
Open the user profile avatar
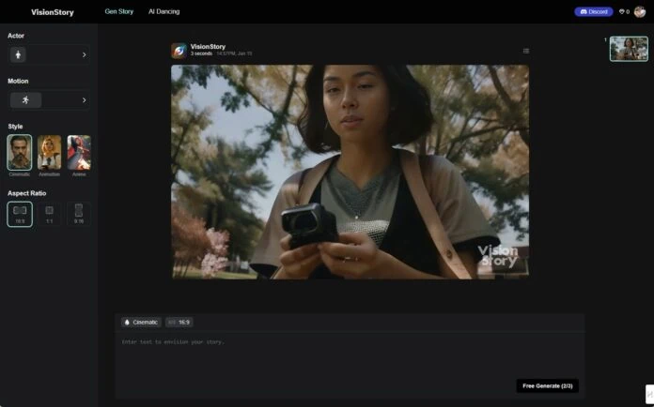point(639,11)
